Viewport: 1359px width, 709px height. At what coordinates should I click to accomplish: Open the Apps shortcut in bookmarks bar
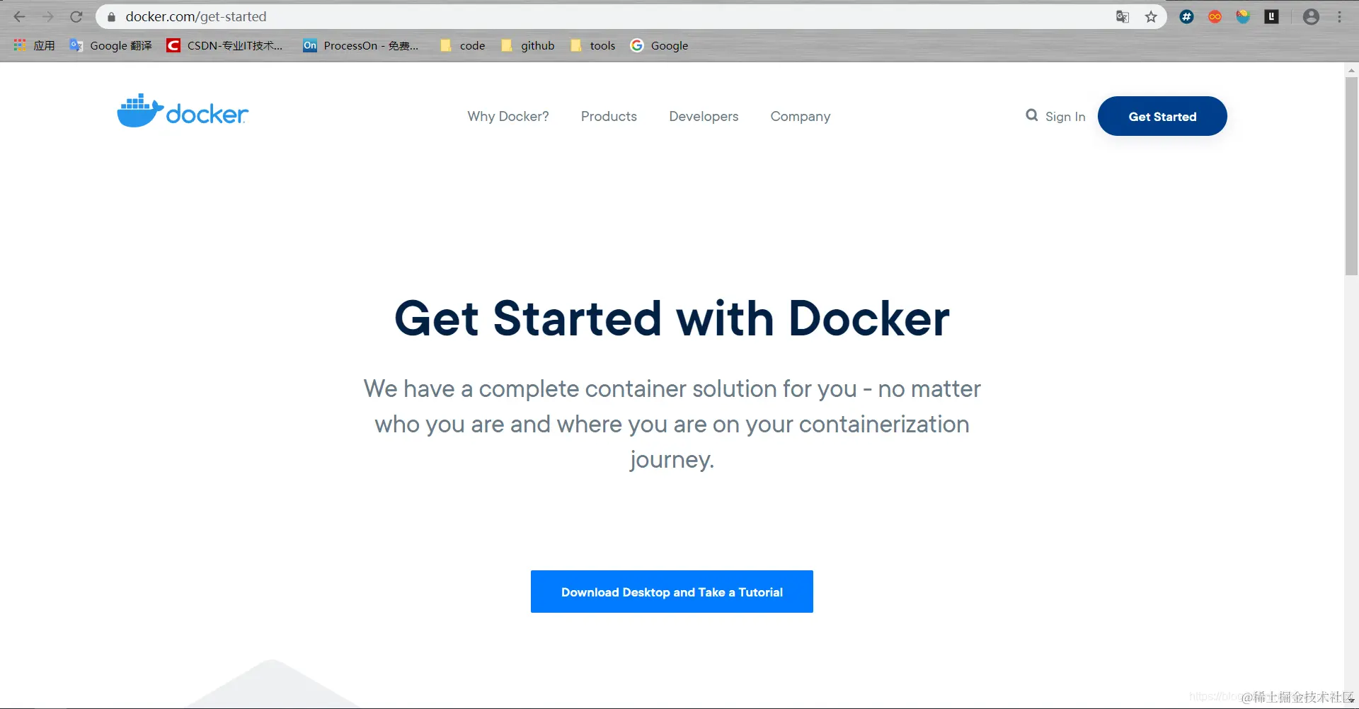34,45
